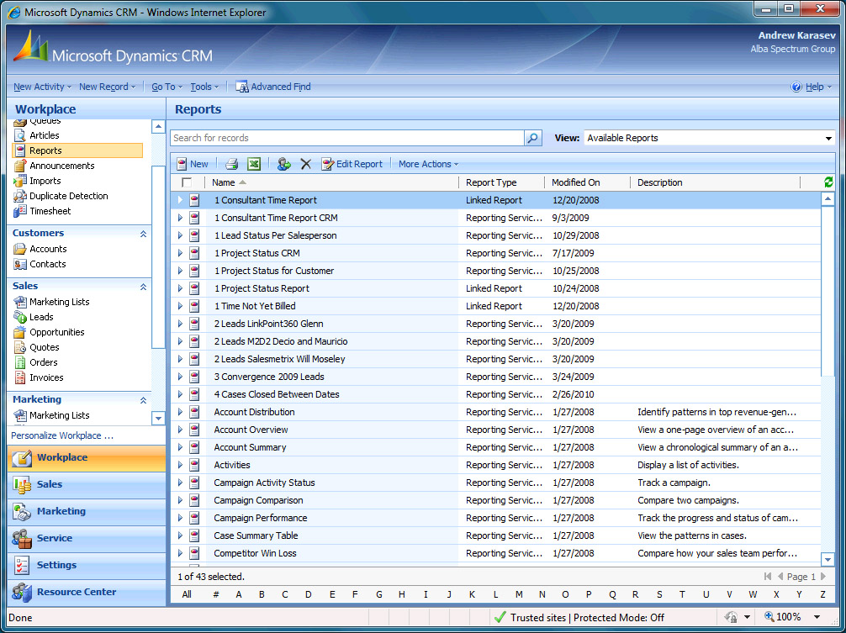Click the grid refresh icon
Viewport: 846px width, 633px height.
coord(828,182)
